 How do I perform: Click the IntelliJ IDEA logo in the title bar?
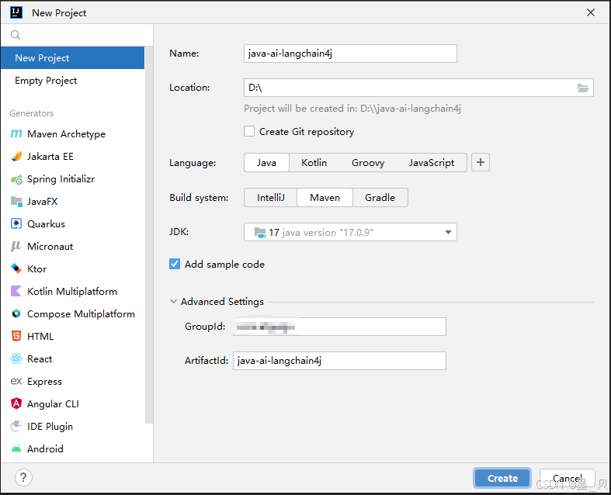coord(16,12)
